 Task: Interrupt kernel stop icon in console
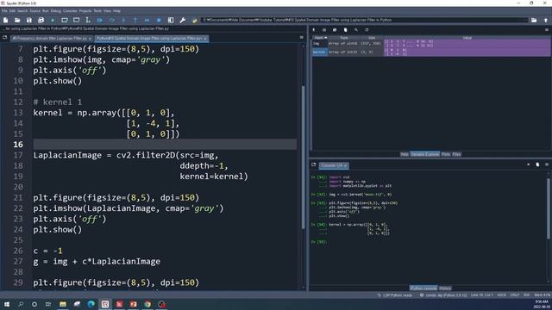[528, 164]
